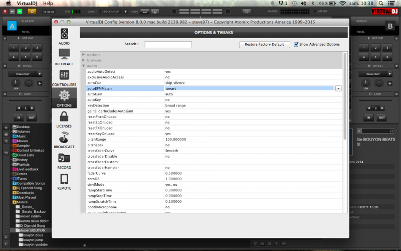The image size is (401, 251).
Task: Expand the options settings group
Action: (x=83, y=55)
